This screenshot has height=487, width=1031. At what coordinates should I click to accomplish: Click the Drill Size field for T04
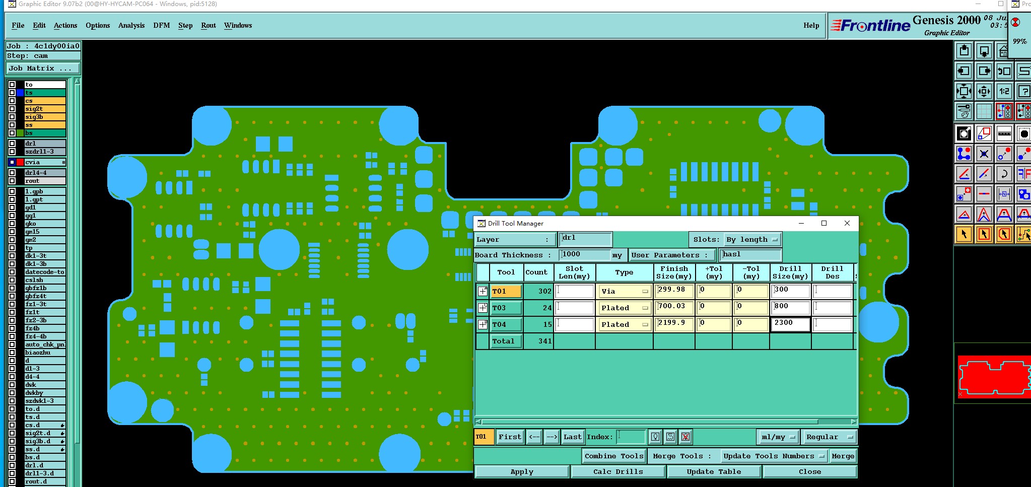(x=790, y=324)
